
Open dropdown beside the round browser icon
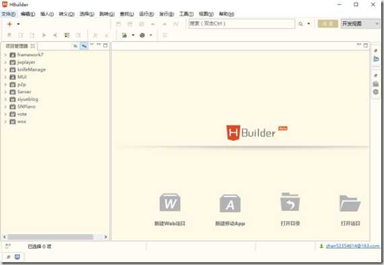coord(151,35)
